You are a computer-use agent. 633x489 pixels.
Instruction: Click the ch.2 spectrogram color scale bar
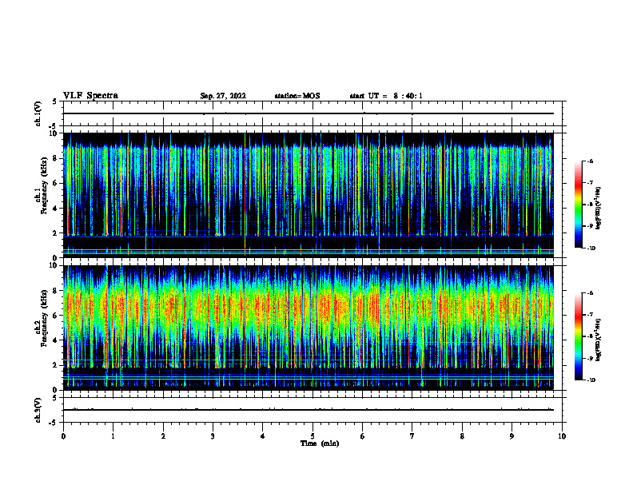(578, 336)
